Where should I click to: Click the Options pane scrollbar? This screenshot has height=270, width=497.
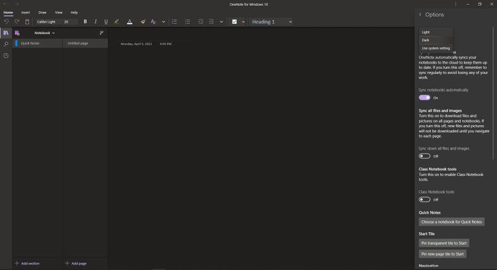493,93
